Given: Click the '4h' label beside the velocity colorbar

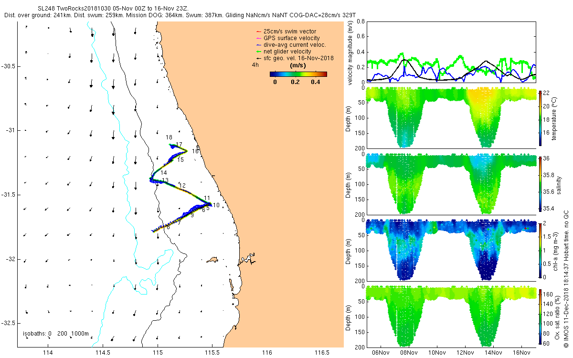Looking at the screenshot, I should (255, 65).
